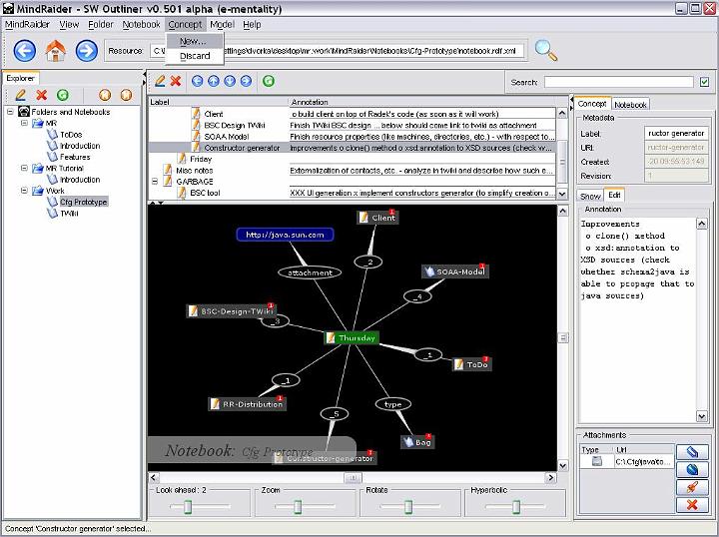Switch to the right panel Notebook tab
This screenshot has height=537, width=719.
[630, 105]
